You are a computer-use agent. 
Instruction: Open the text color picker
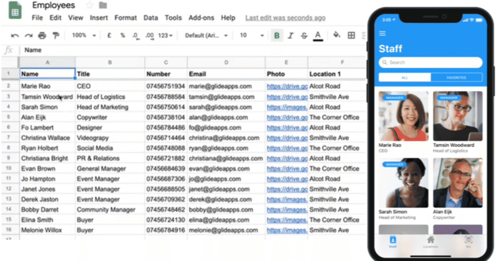(x=318, y=36)
